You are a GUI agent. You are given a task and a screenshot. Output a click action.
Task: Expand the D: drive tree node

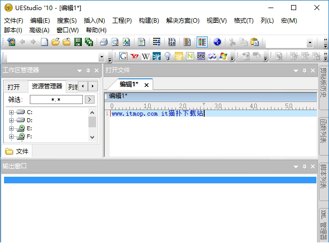[11, 120]
